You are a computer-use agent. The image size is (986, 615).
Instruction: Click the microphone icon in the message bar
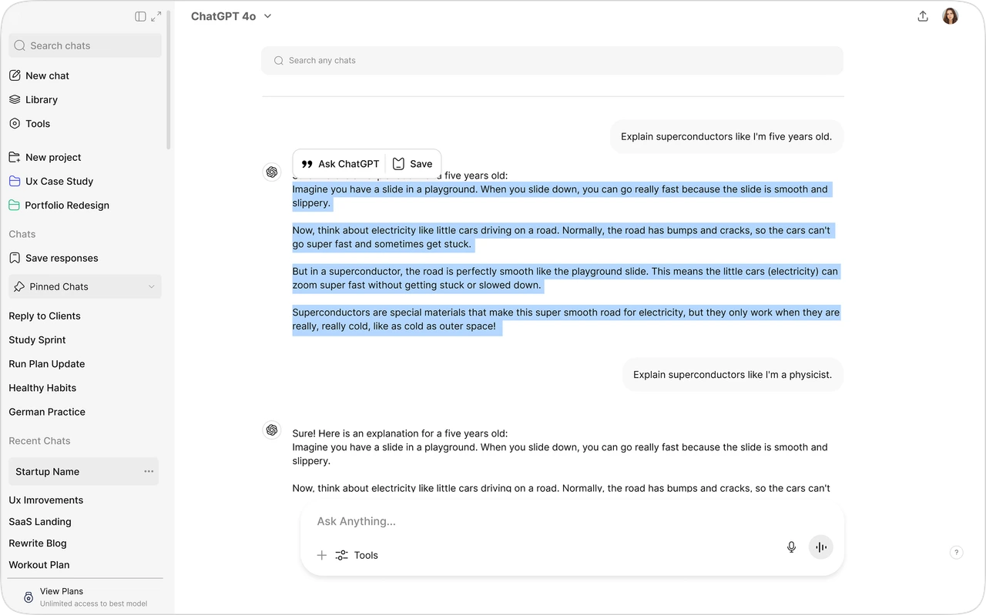click(791, 546)
